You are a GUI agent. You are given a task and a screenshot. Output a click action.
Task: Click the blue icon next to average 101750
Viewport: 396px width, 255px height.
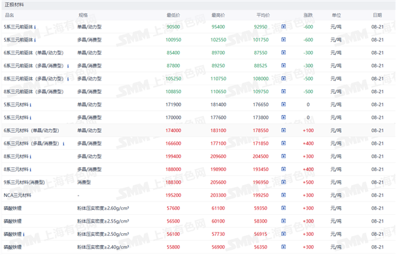[283, 40]
